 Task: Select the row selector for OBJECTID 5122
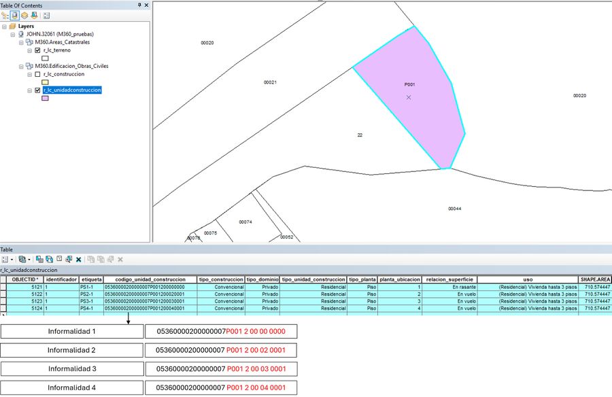[x=3, y=294]
